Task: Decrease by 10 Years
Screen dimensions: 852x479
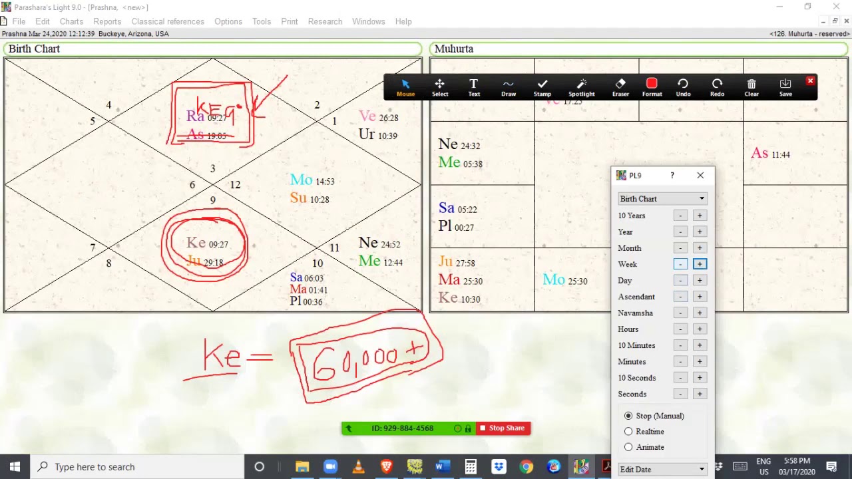Action: [680, 216]
